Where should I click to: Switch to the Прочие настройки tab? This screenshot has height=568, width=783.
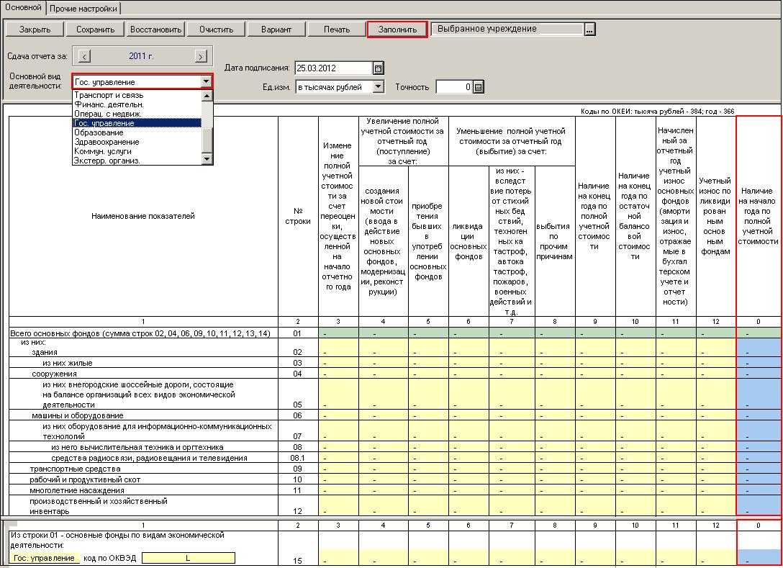[83, 9]
